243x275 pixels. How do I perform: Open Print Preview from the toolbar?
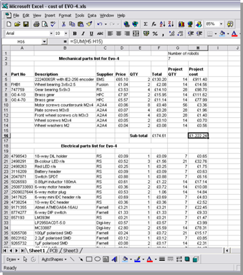pos(45,24)
